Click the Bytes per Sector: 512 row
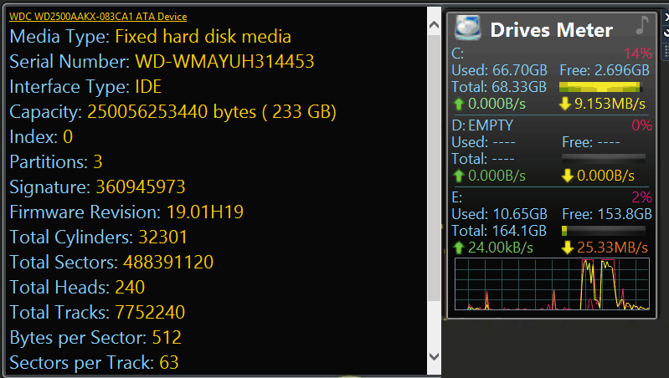 pyautogui.click(x=95, y=338)
